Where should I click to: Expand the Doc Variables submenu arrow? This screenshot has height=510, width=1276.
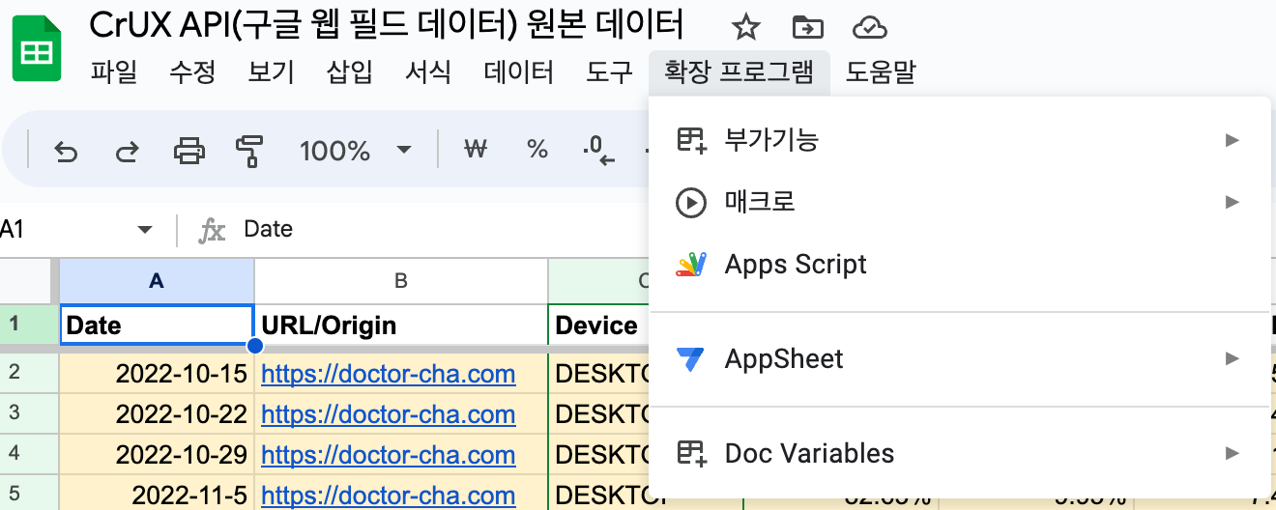[1232, 453]
